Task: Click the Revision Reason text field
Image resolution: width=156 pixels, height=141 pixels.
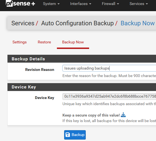Action: (109, 68)
